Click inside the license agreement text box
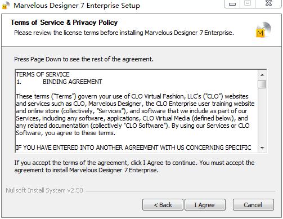The width and height of the screenshot is (283, 219). [x=137, y=111]
